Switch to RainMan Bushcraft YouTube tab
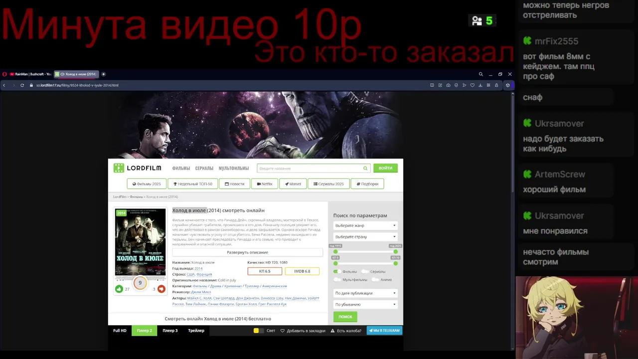Image resolution: width=638 pixels, height=359 pixels. (x=30, y=74)
